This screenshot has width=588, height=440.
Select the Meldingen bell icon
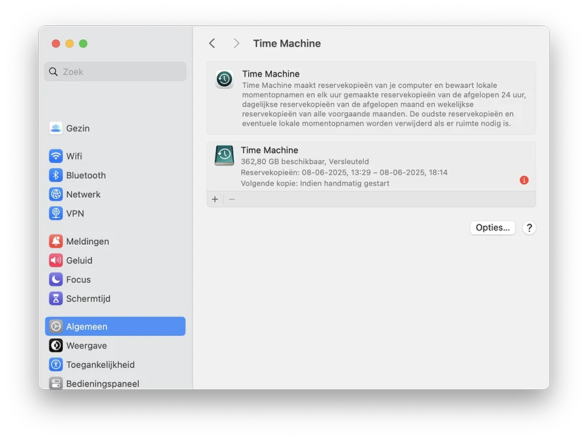tap(55, 241)
